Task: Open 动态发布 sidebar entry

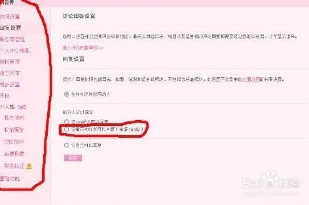Action: 10,73
